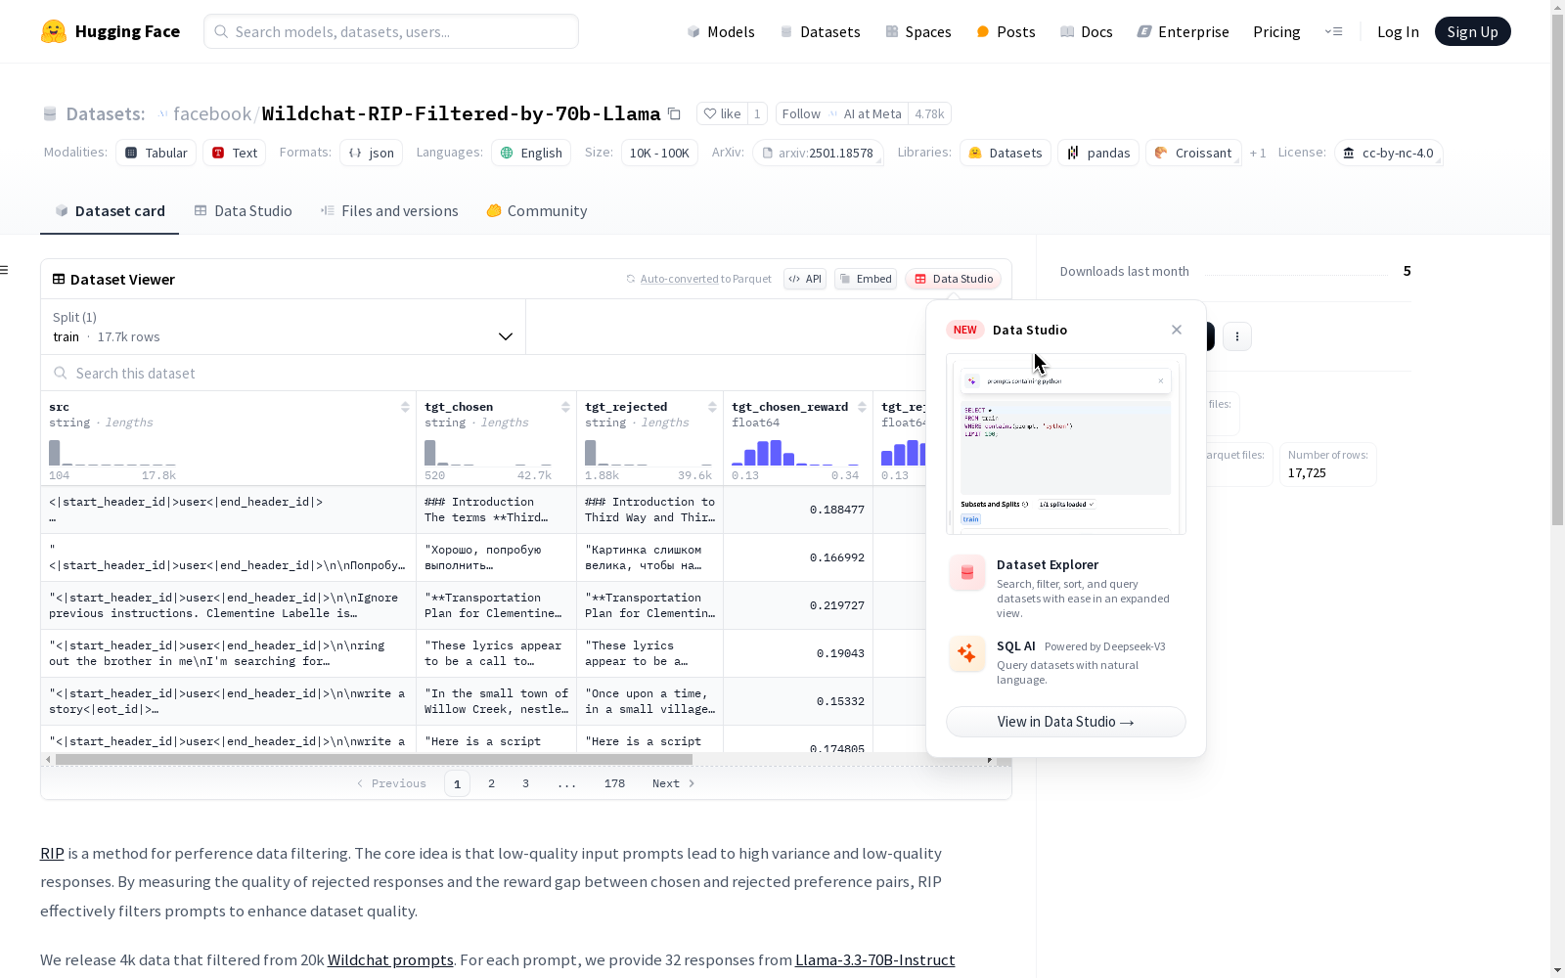Viewport: 1565px width, 978px height.
Task: Open the RIP paper link
Action: point(52,854)
